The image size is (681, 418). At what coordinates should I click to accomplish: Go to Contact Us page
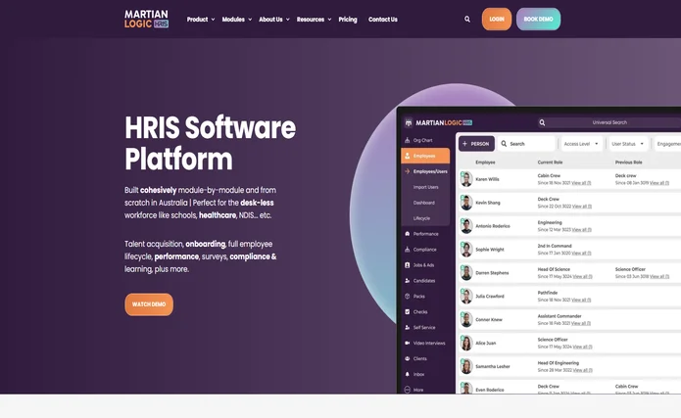click(382, 20)
